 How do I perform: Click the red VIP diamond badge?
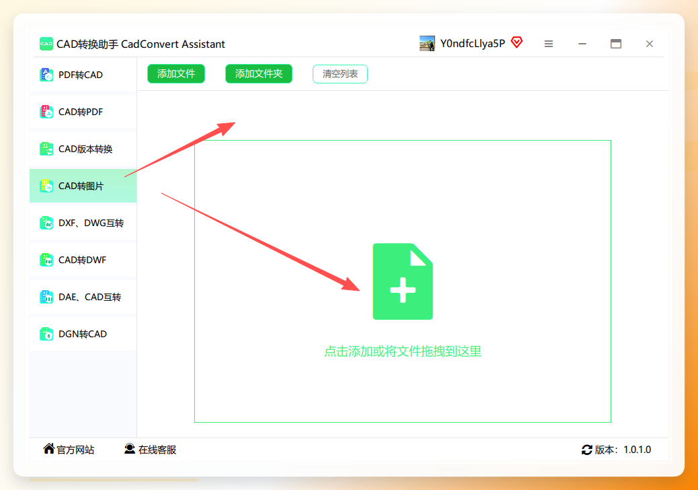click(x=517, y=42)
